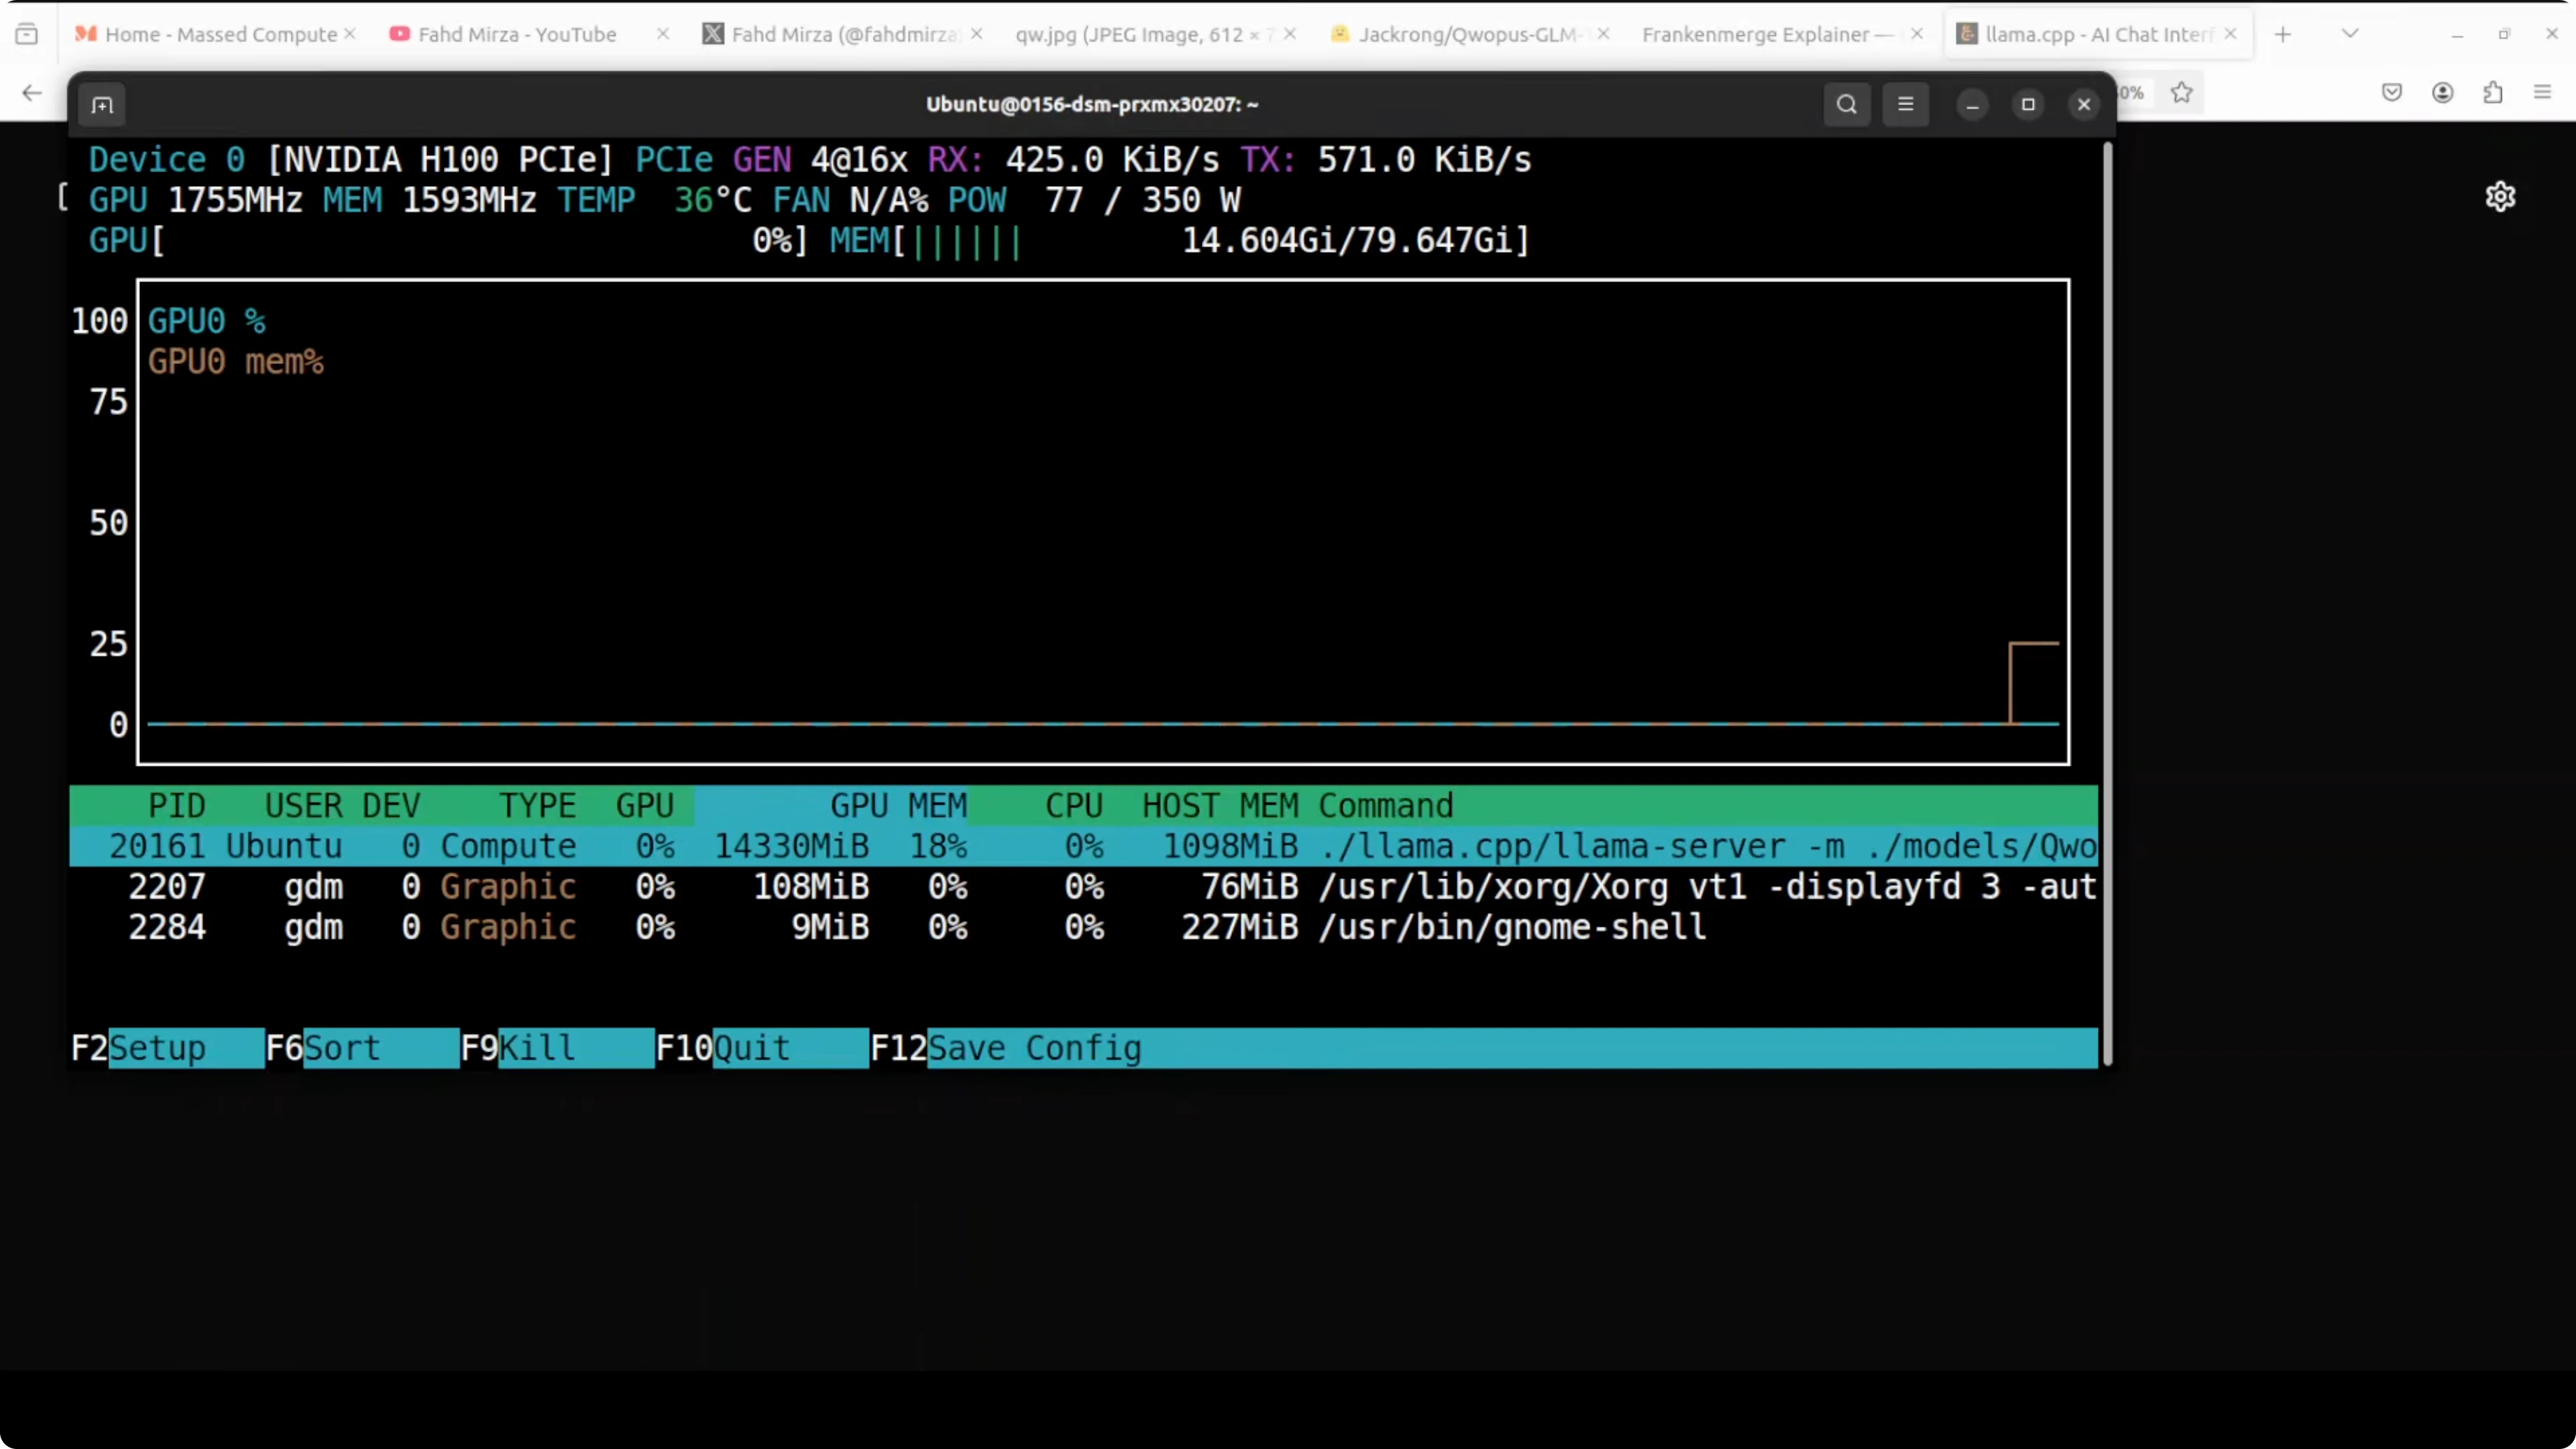This screenshot has height=1449, width=2576.
Task: Expand the list all tabs chevron
Action: click(2350, 34)
